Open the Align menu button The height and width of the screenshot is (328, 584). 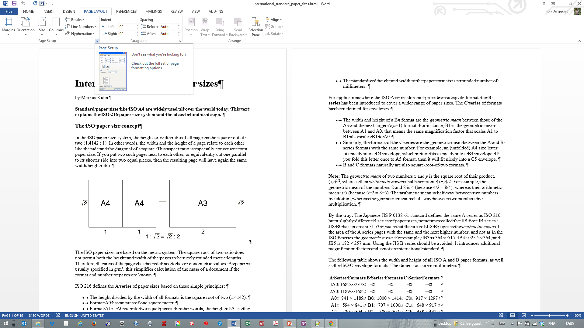[x=274, y=20]
